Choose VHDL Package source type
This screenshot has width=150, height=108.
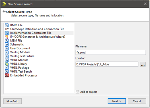(x=20, y=68)
